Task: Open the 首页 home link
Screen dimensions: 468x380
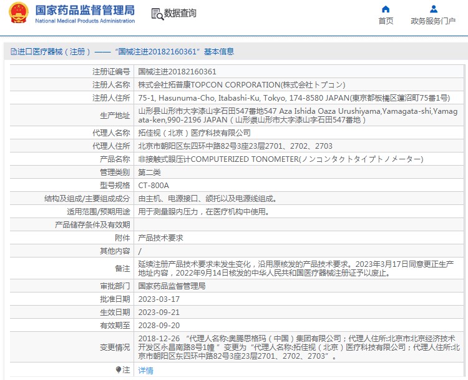Action: (x=386, y=21)
